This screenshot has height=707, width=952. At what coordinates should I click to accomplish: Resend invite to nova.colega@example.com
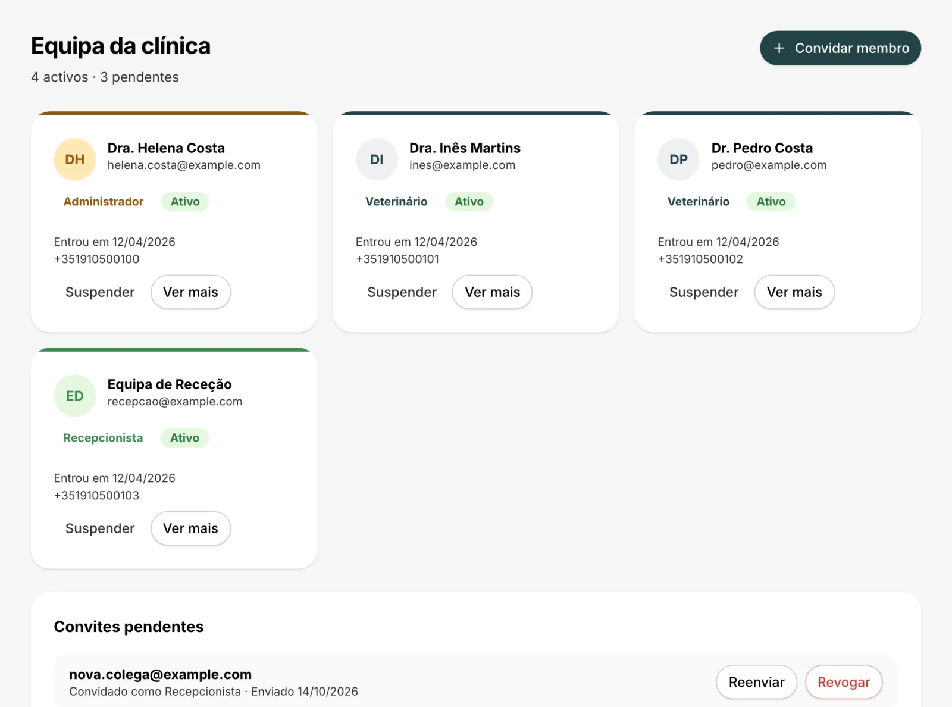coord(756,682)
